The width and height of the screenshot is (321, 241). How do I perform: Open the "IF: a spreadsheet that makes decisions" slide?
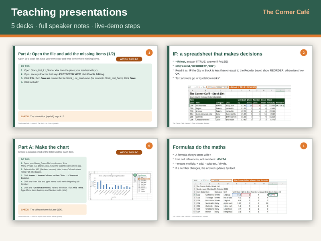(240, 86)
